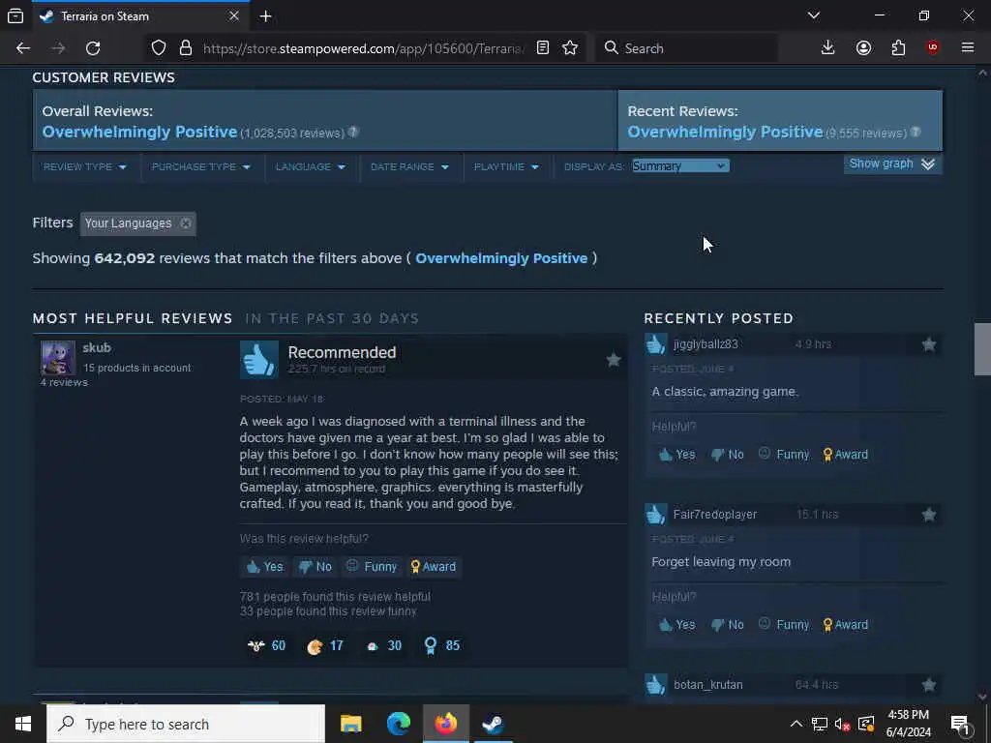Open the extensions puzzle icon
This screenshot has height=743, width=991.
898,48
